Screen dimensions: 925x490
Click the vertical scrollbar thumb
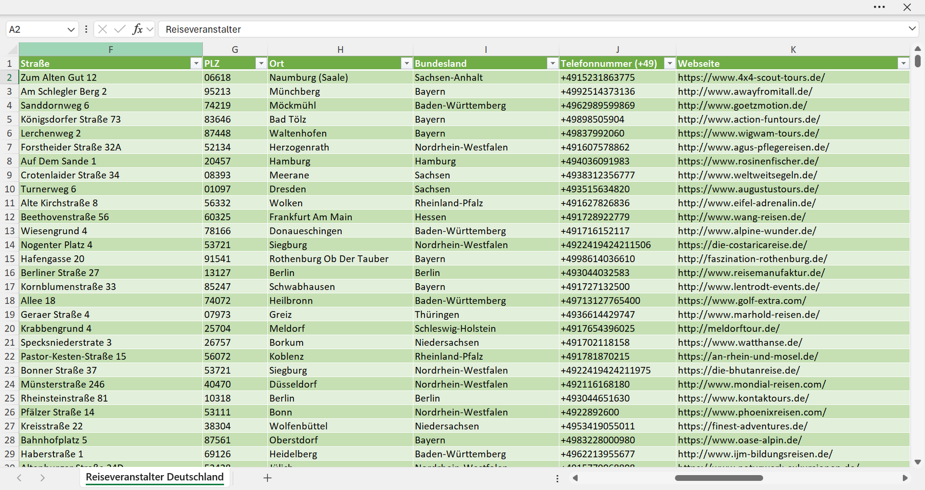point(918,61)
